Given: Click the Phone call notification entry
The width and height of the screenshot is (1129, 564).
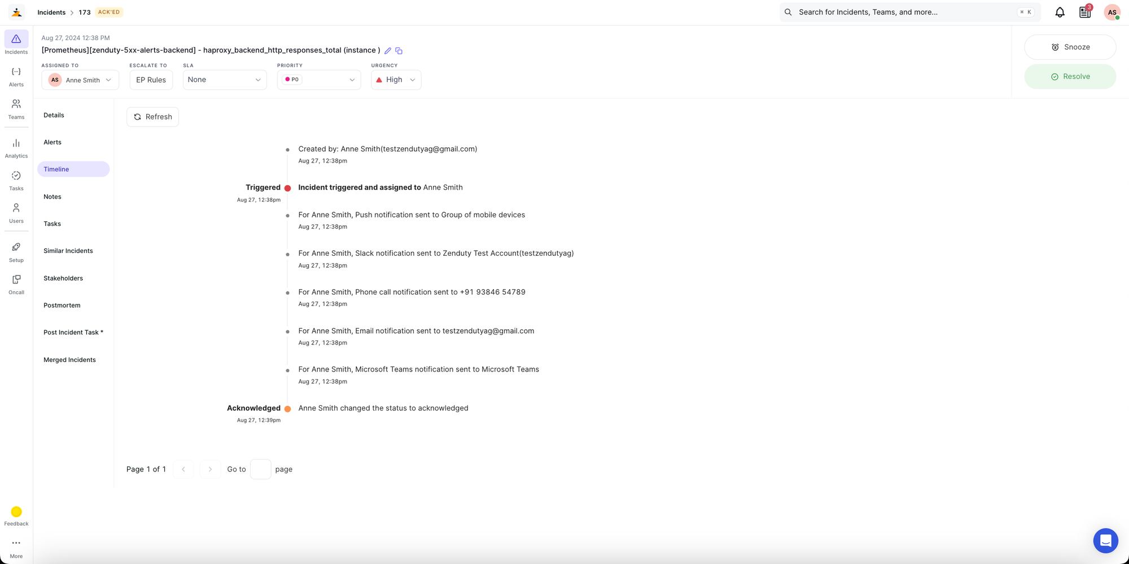Looking at the screenshot, I should pyautogui.click(x=412, y=292).
